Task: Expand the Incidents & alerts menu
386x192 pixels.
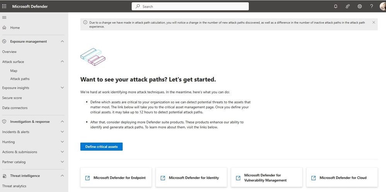Action: click(x=62, y=132)
